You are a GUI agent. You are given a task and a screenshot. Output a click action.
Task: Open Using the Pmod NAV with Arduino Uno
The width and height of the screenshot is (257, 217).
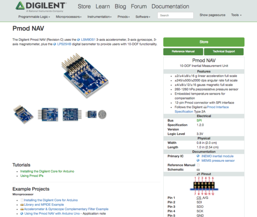pyautogui.click(x=52, y=214)
